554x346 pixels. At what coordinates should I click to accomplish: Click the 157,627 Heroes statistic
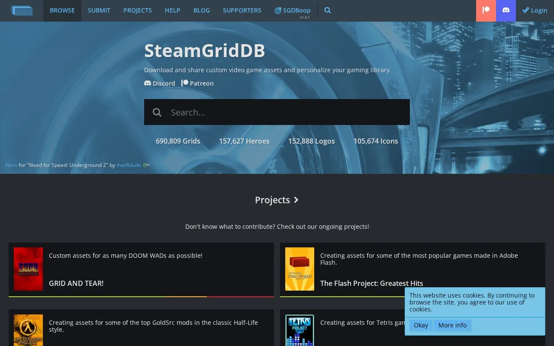pos(244,141)
